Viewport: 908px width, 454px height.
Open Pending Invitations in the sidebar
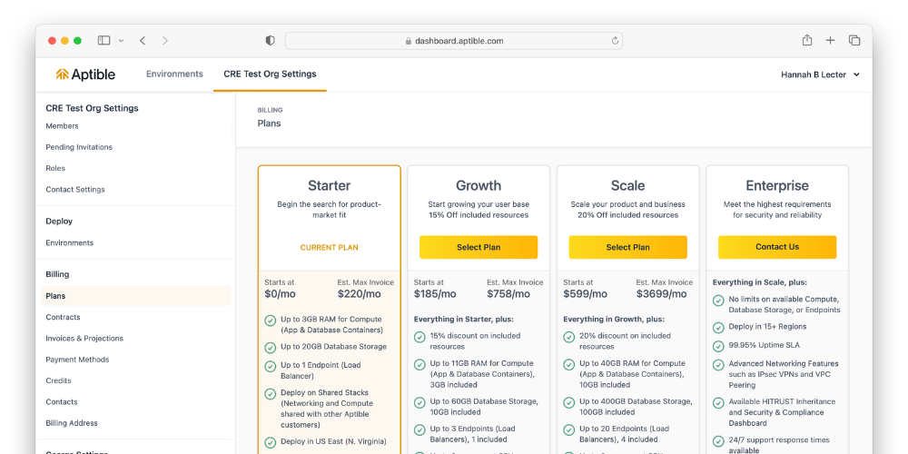[79, 147]
